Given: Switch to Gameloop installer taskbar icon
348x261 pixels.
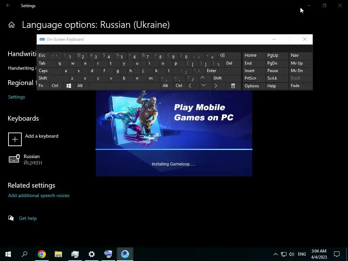Looking at the screenshot, I should [125, 254].
